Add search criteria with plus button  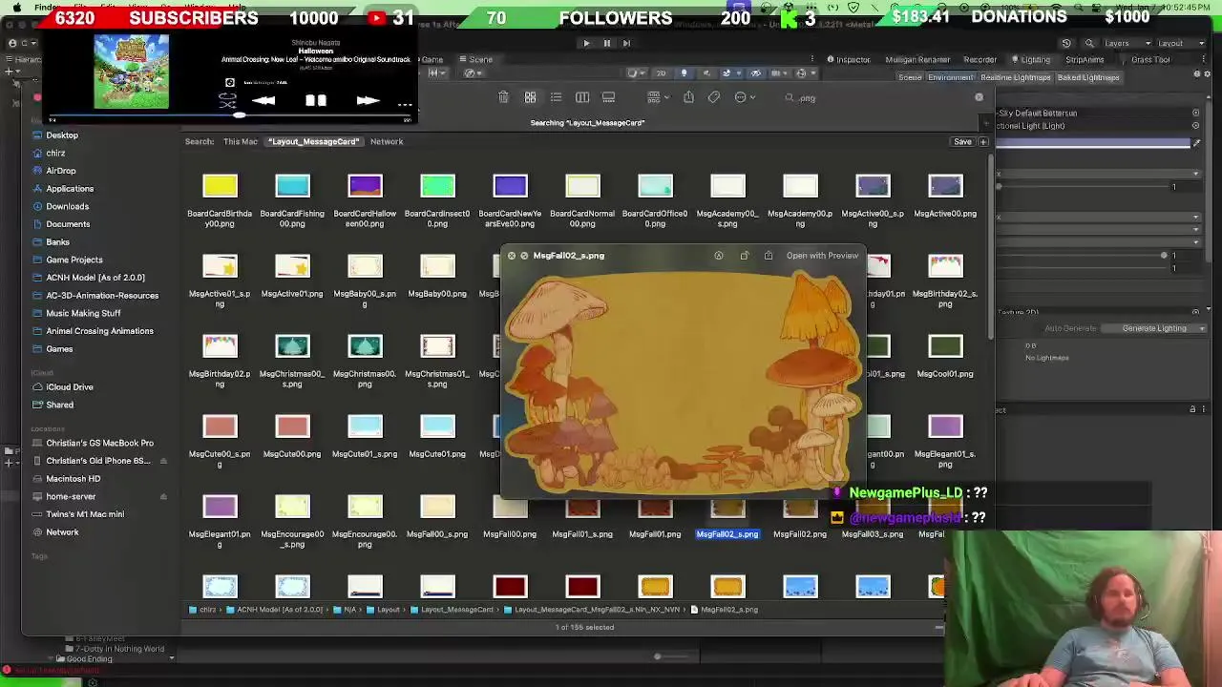pos(983,142)
